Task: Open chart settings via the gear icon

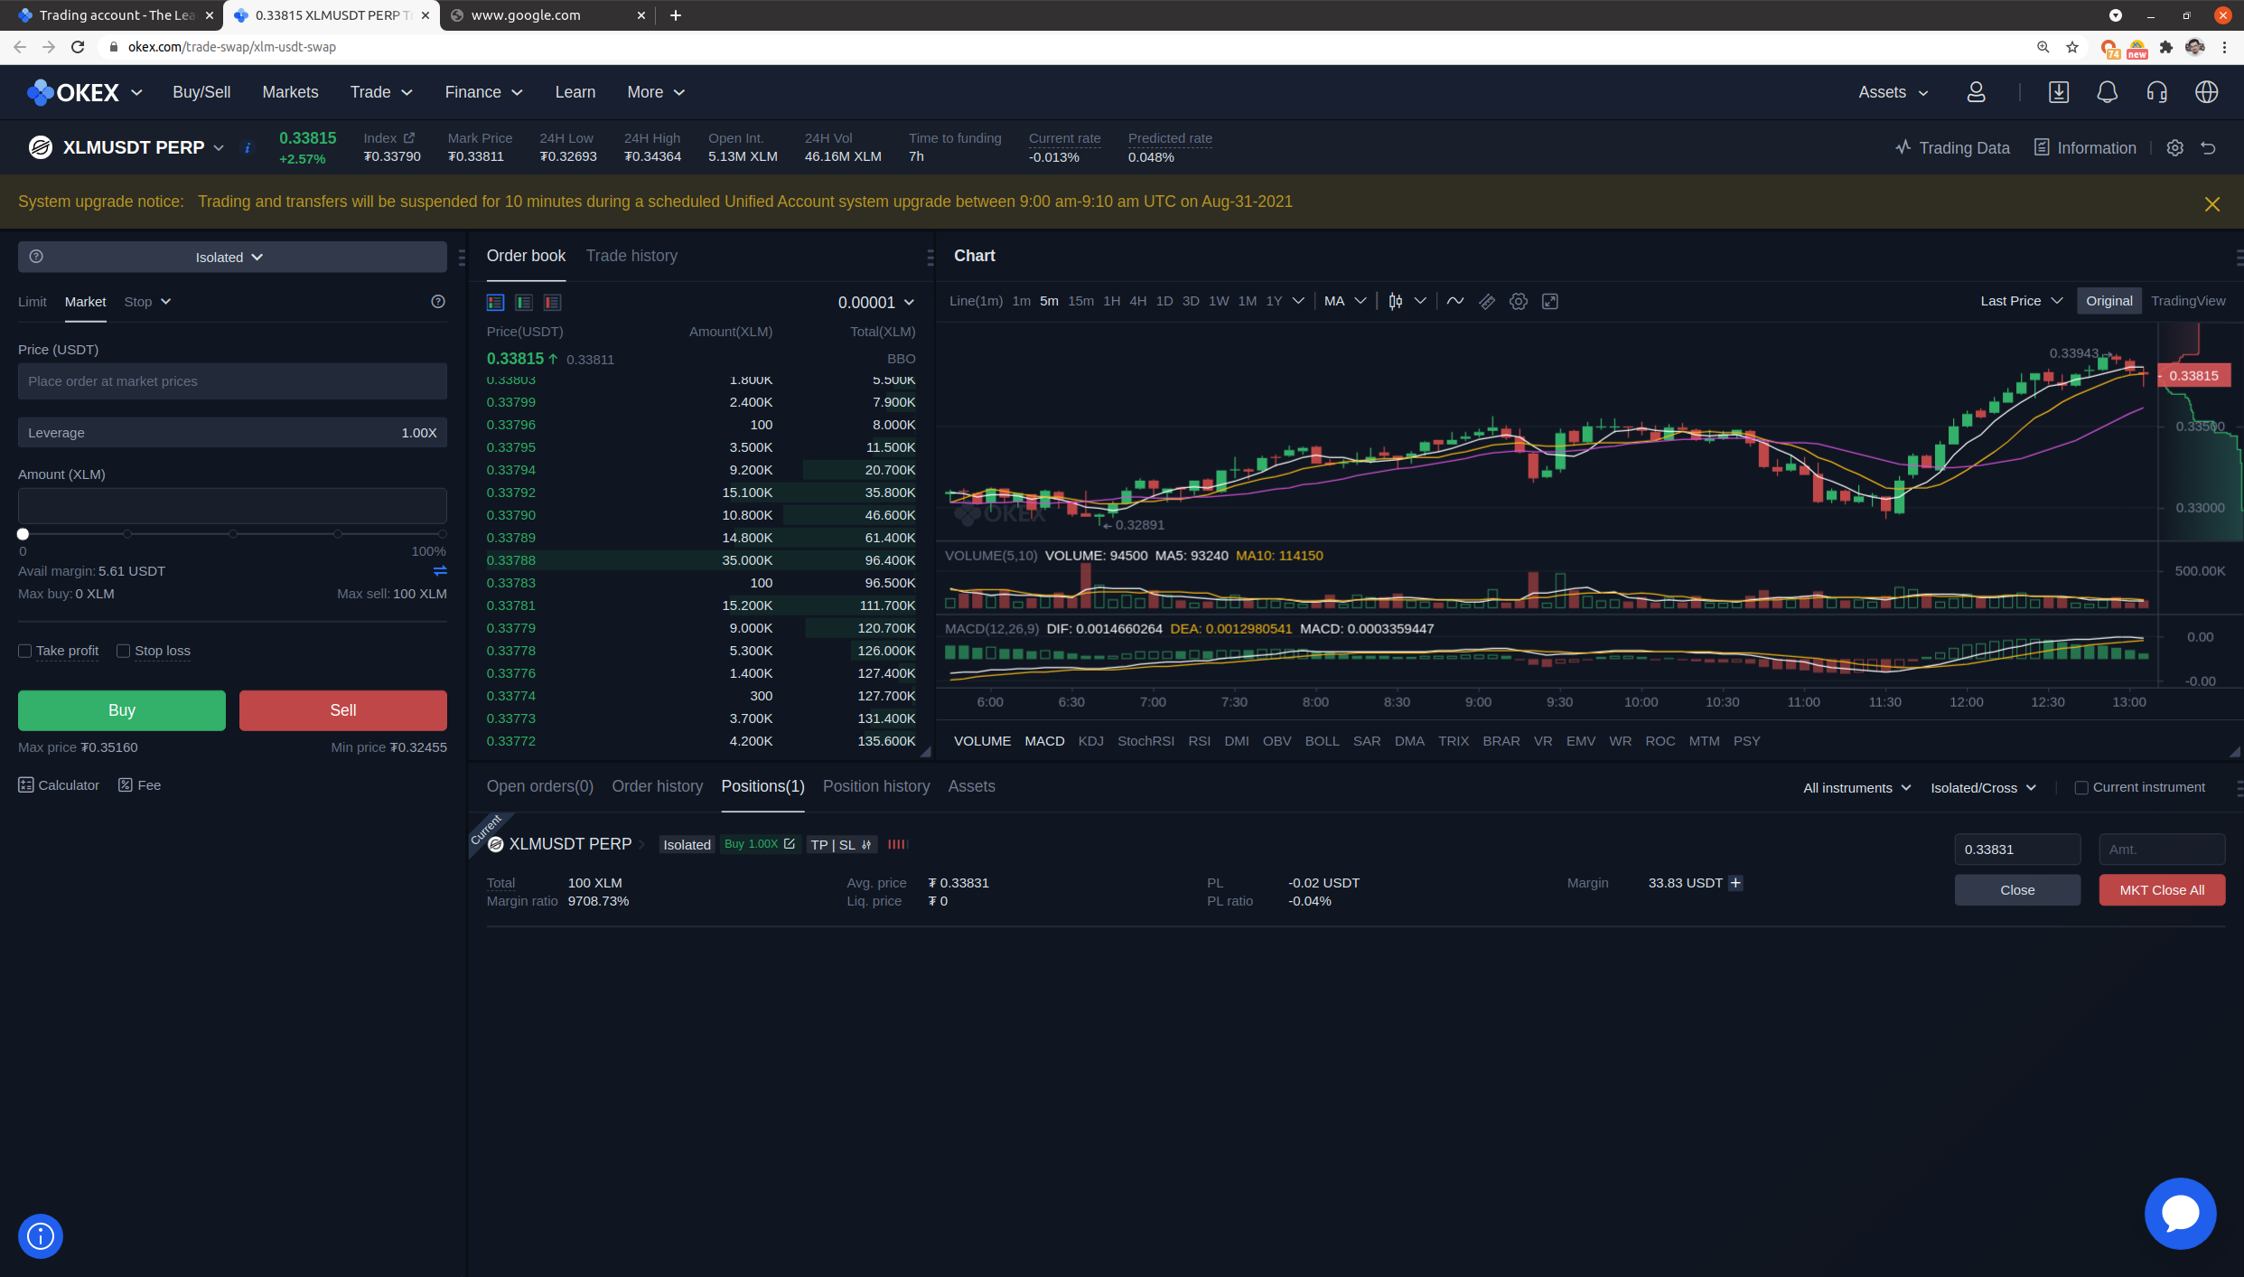Action: (x=1518, y=301)
